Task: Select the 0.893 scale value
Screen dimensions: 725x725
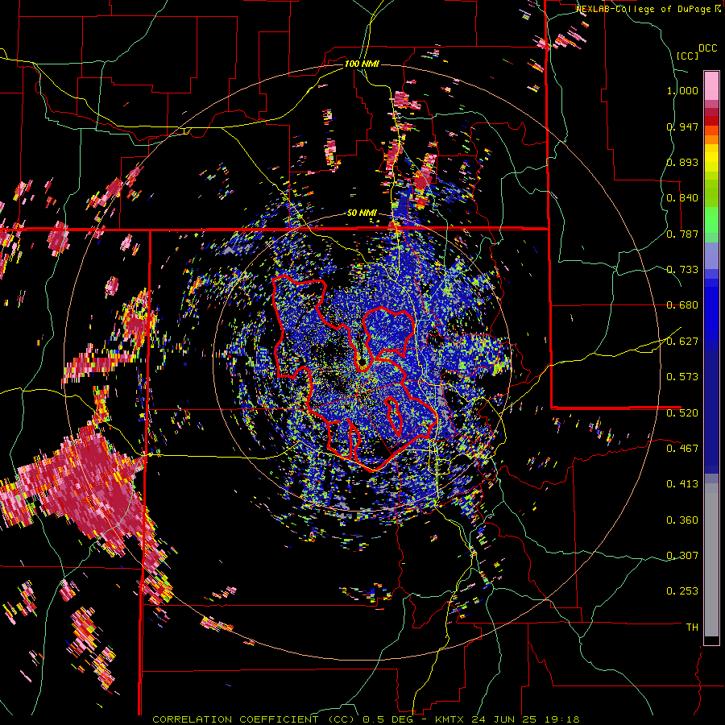Action: tap(682, 162)
